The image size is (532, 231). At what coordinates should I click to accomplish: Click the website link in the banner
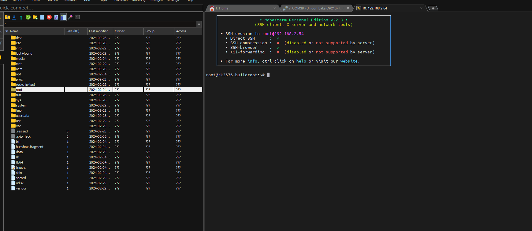349,61
